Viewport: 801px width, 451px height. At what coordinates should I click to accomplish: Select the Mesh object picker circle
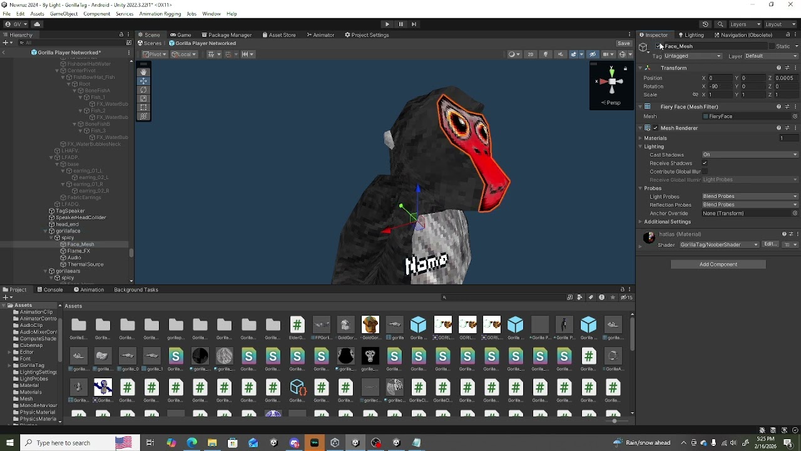click(795, 117)
